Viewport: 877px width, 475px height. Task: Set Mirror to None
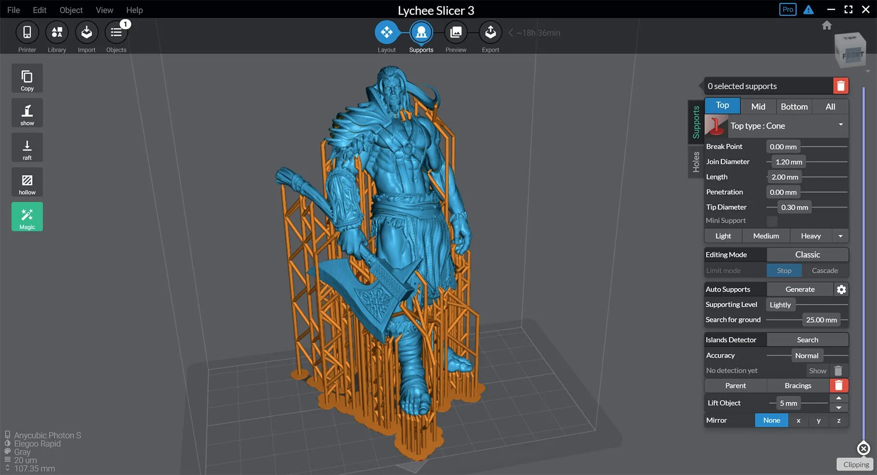(772, 420)
